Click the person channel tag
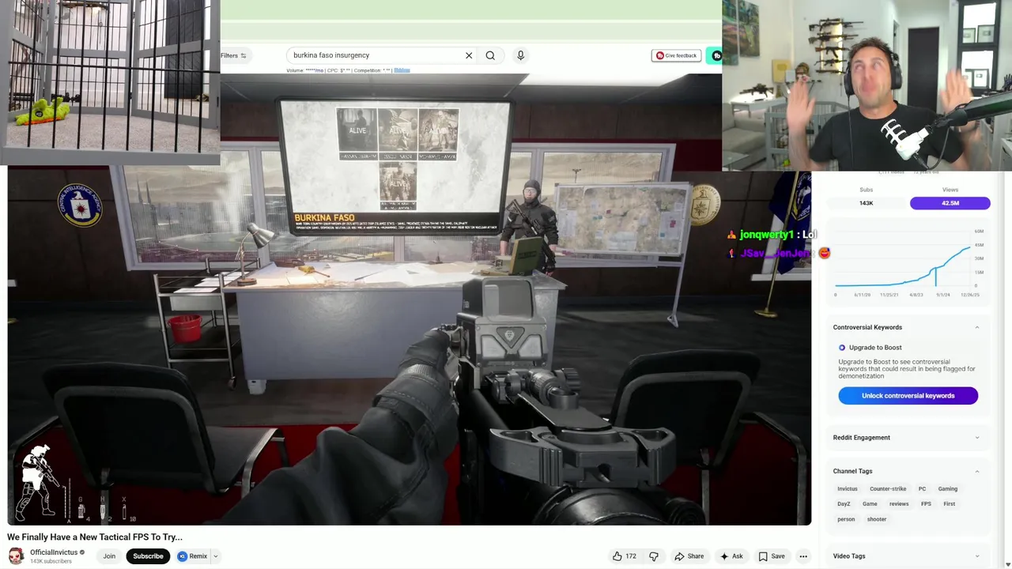Image resolution: width=1012 pixels, height=569 pixels. [846, 519]
